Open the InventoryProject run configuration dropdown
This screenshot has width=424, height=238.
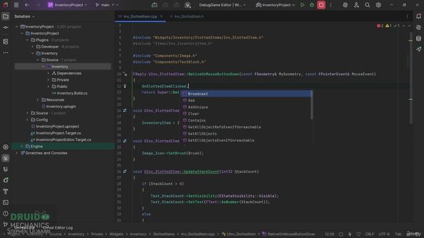(x=276, y=5)
